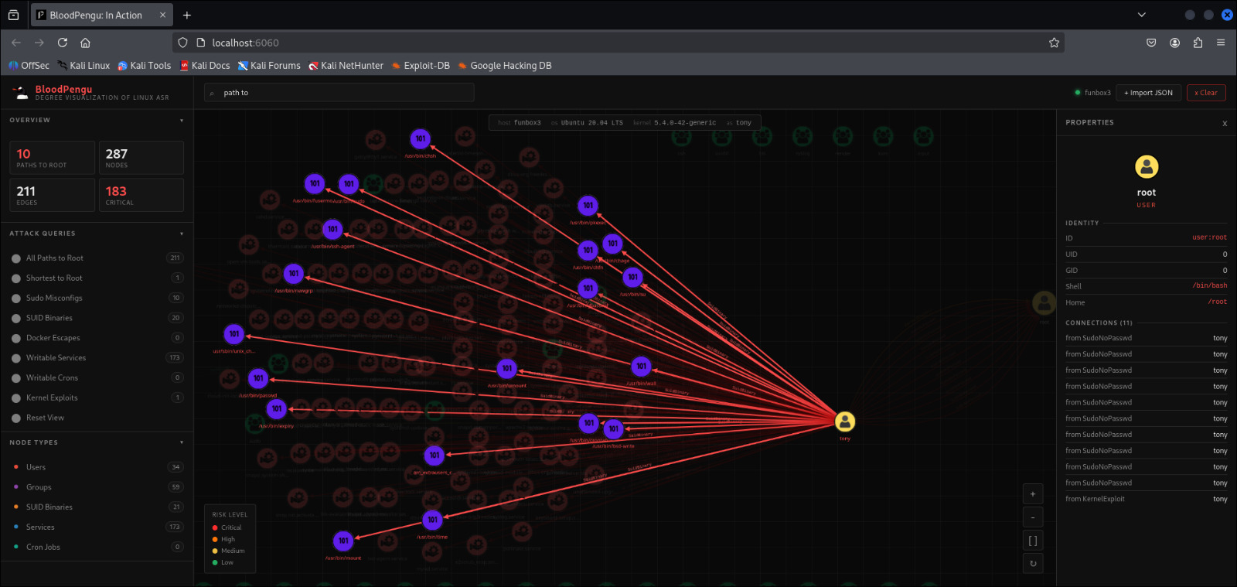Run the Sudo Misconfigs query
This screenshot has width=1237, height=587.
click(97, 299)
